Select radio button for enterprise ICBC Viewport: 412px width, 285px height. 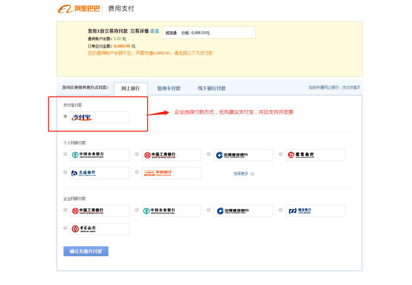click(65, 209)
